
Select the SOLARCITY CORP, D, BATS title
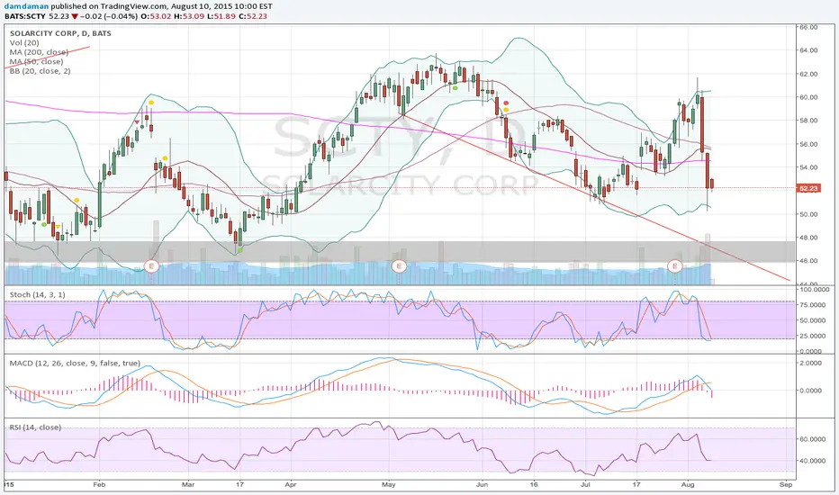(60, 33)
